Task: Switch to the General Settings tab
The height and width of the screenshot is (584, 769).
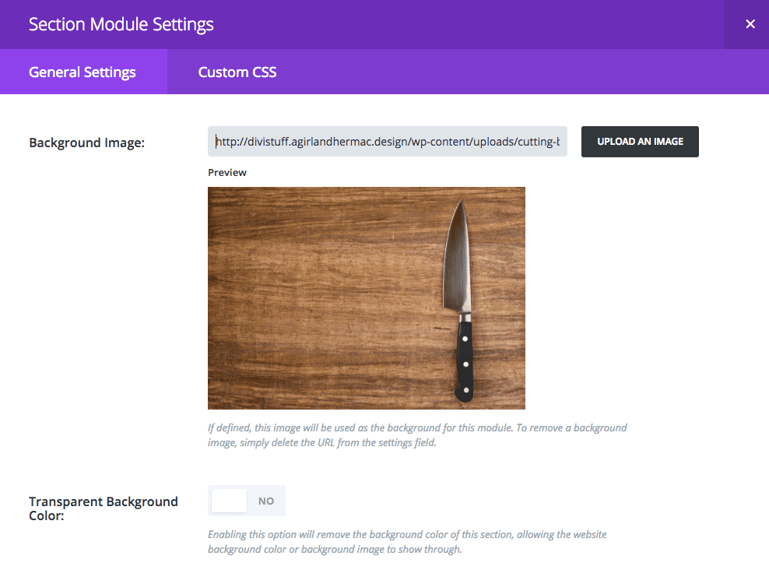Action: tap(83, 72)
